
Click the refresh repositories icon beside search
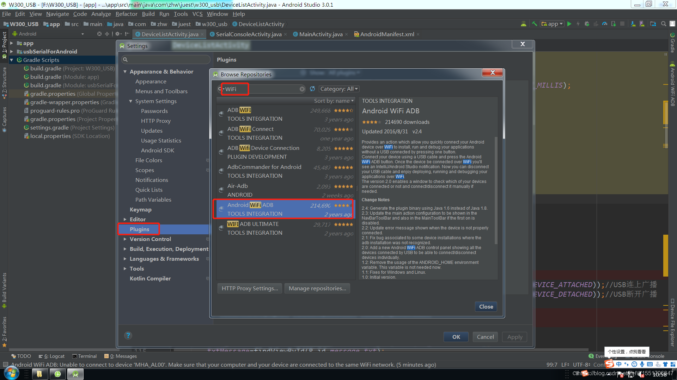[x=312, y=89]
